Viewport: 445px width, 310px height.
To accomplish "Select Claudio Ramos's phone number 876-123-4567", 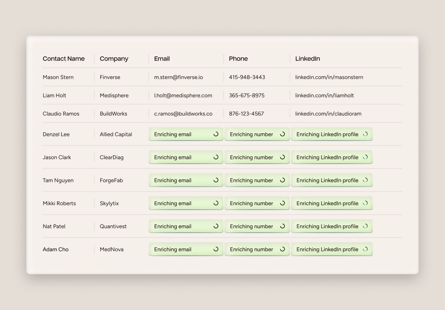I will click(x=245, y=114).
